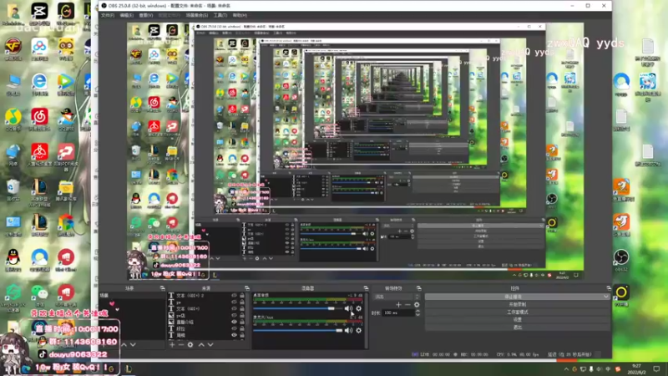Open the WeChat desktop icon
The height and width of the screenshot is (376, 668).
click(39, 296)
